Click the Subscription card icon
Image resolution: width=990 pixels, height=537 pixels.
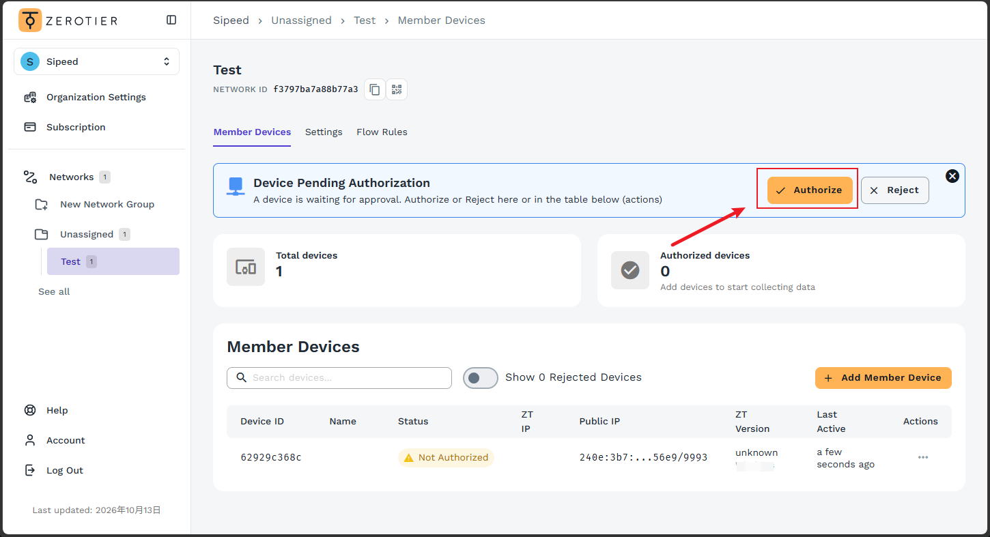click(x=30, y=127)
